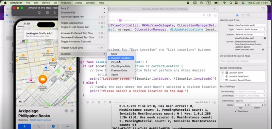Click Toggle Appearance in Features menu
The image size is (272, 129).
click(72, 23)
